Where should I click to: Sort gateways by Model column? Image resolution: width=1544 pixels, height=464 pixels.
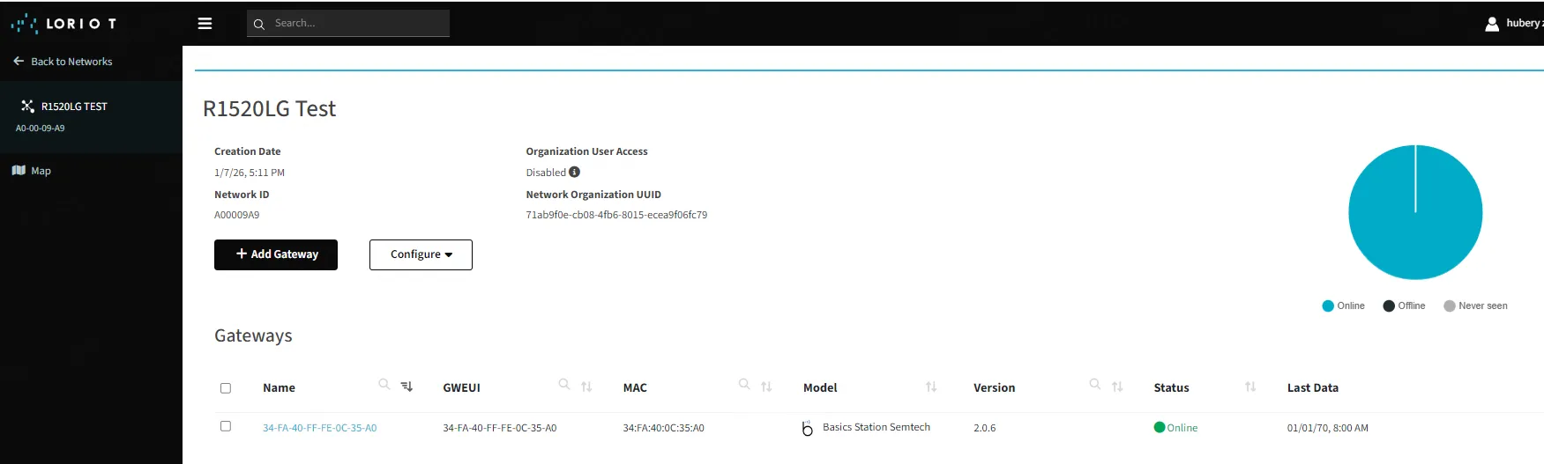[x=930, y=387]
